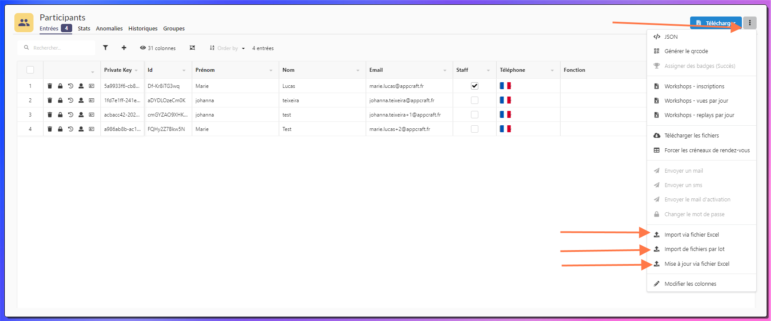
Task: Select Import via fichier Excel
Action: click(x=691, y=235)
